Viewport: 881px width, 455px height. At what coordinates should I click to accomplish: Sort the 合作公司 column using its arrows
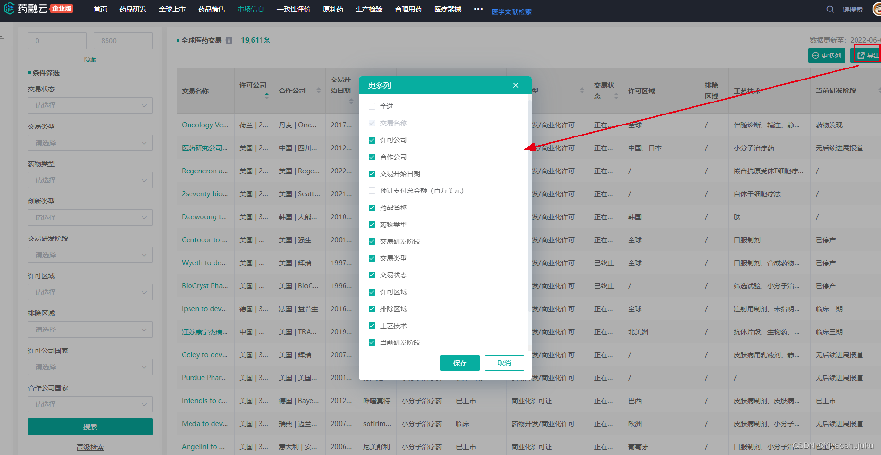pyautogui.click(x=318, y=91)
